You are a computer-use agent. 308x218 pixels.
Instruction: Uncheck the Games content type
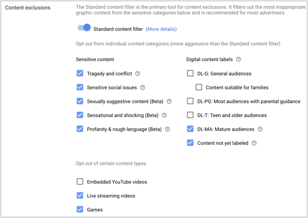pos(80,209)
